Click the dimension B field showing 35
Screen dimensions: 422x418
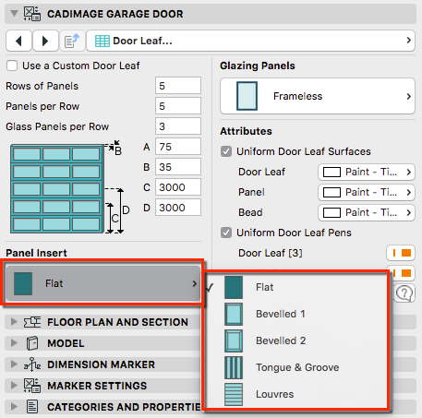pyautogui.click(x=178, y=167)
